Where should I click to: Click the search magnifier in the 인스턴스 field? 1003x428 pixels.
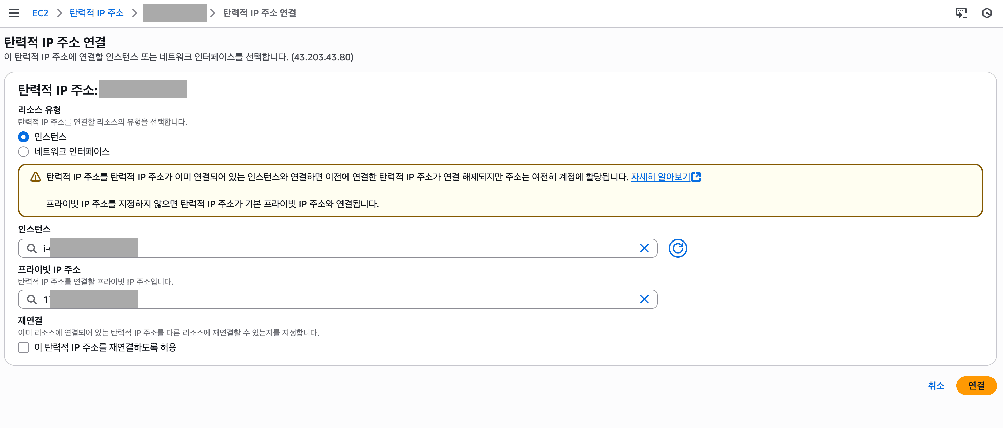click(x=32, y=248)
